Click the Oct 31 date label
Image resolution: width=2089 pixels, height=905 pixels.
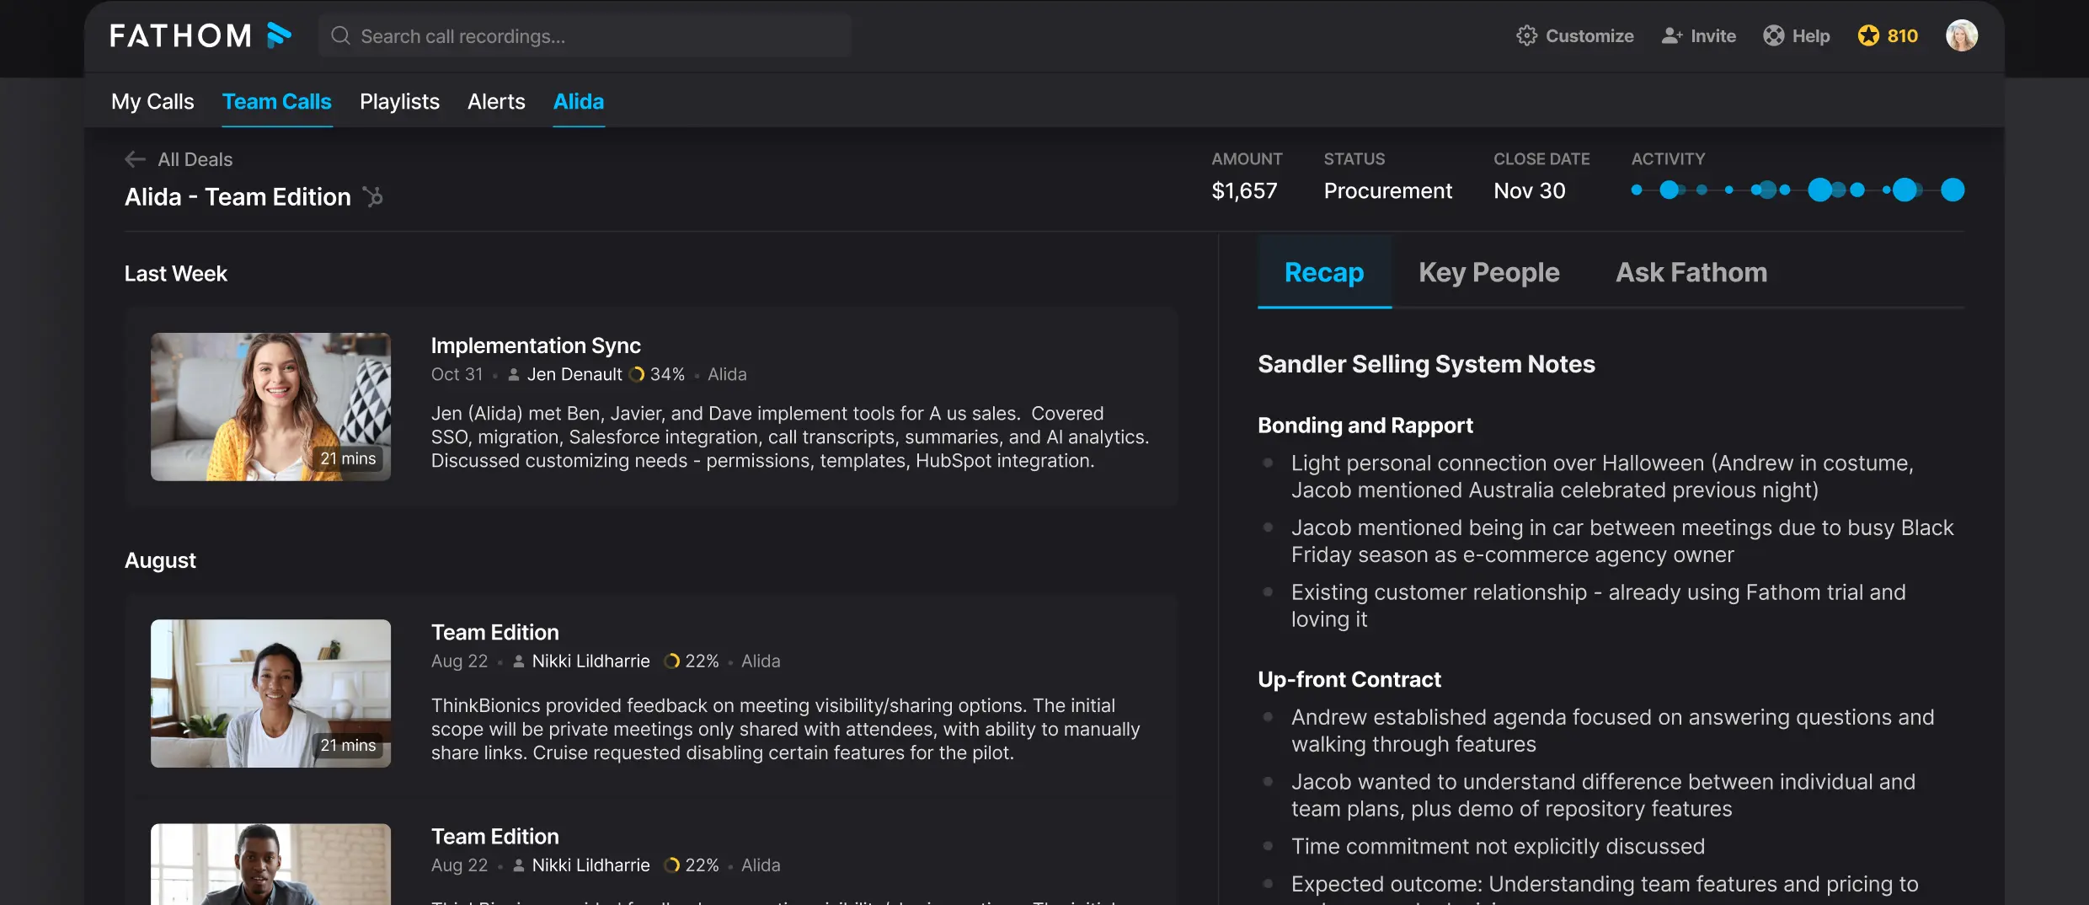pyautogui.click(x=457, y=374)
